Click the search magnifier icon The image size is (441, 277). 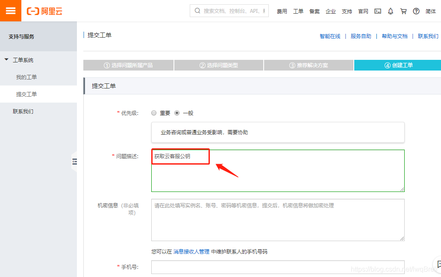(x=197, y=11)
